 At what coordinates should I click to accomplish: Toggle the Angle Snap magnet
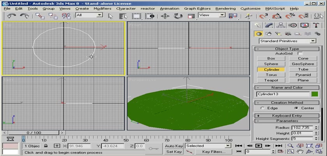pyautogui.click(x=277, y=16)
